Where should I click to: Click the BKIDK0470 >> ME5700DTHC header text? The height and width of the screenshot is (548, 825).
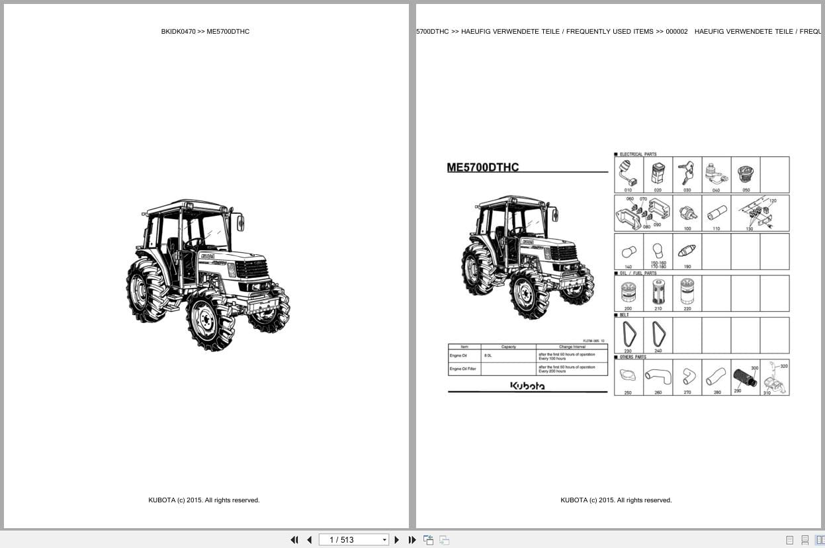[x=205, y=31]
